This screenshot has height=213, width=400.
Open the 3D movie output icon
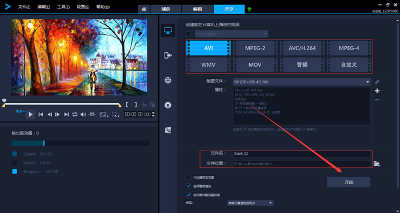(168, 130)
